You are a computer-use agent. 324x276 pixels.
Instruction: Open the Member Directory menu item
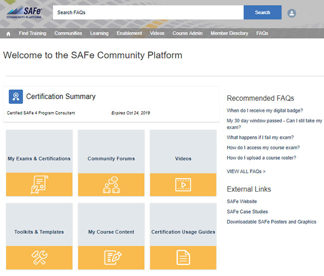pyautogui.click(x=229, y=33)
